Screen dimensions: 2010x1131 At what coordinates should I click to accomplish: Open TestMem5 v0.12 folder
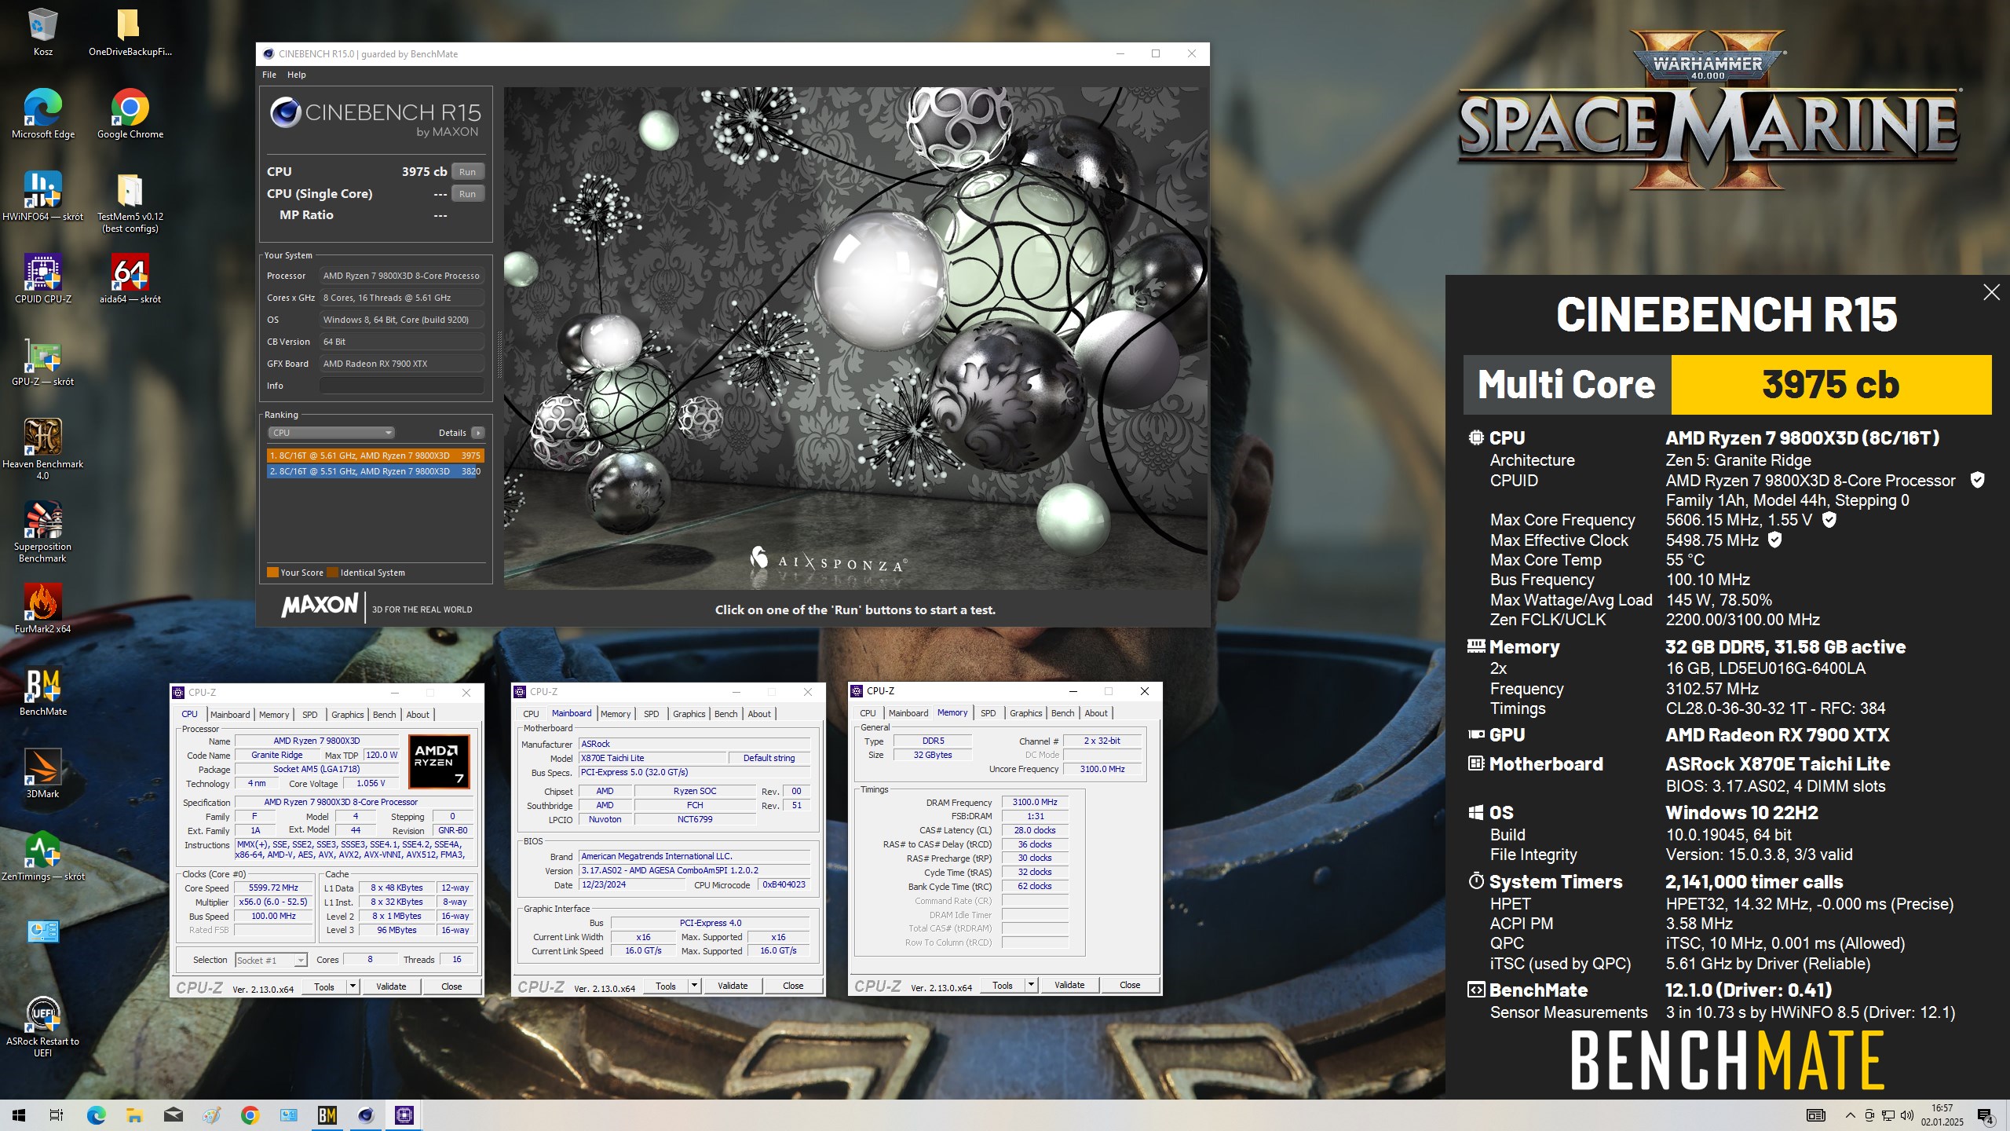(x=130, y=202)
